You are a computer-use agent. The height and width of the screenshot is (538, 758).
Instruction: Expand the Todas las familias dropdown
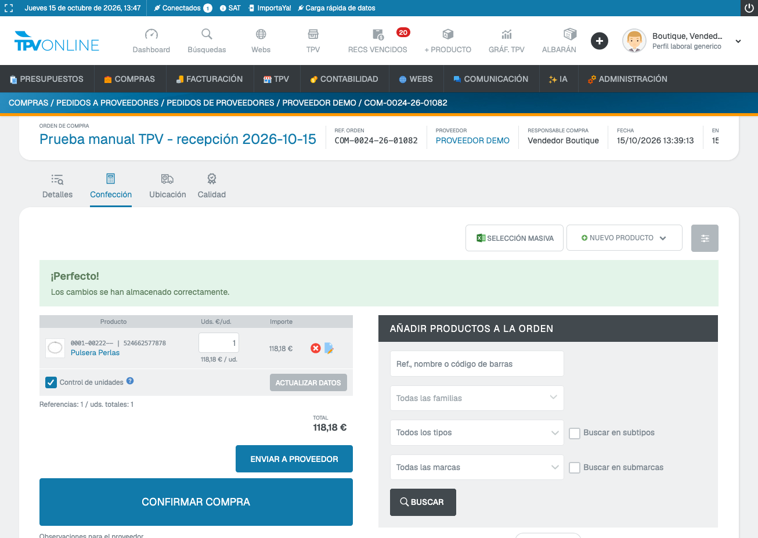pyautogui.click(x=477, y=398)
